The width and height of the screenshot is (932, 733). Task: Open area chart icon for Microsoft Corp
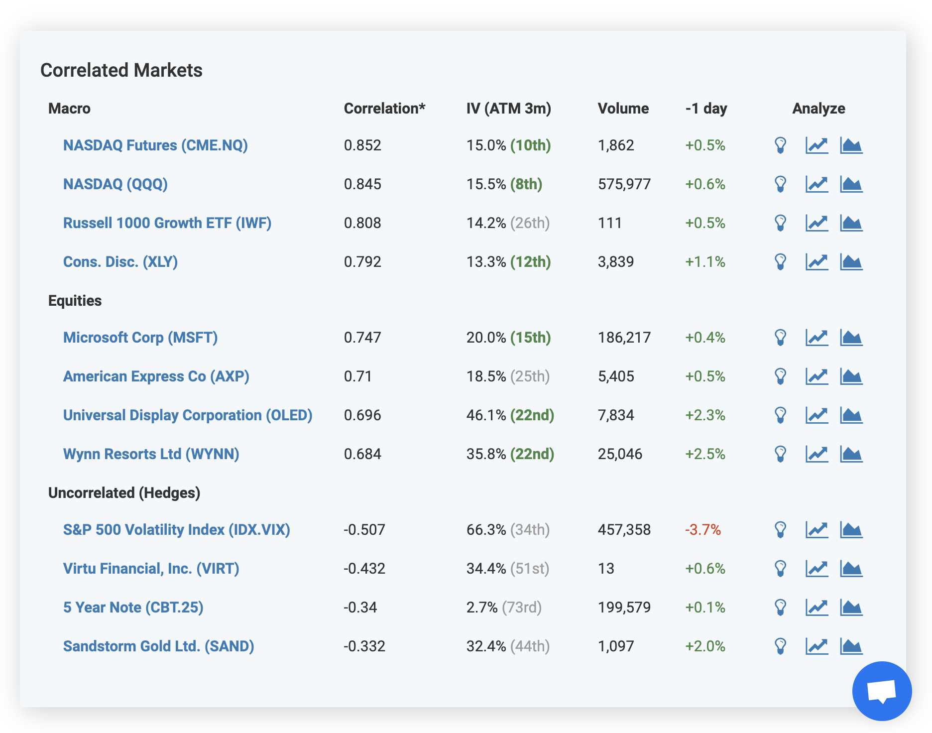851,338
